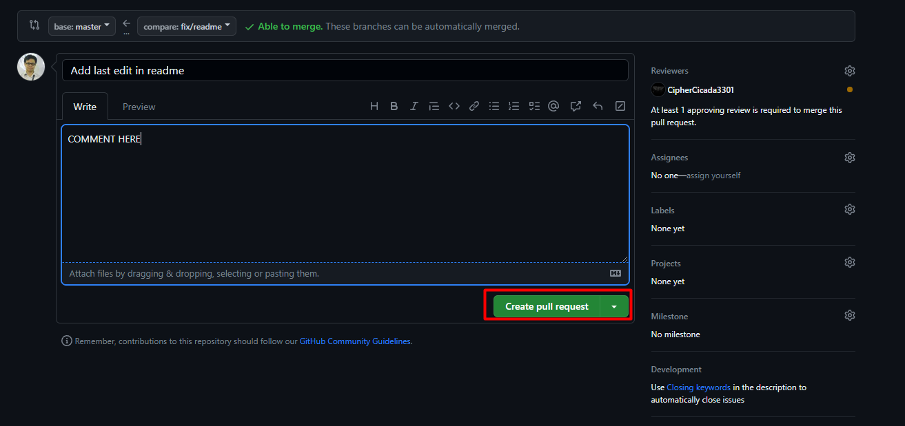
Task: Open the Labels gear settings
Action: point(849,209)
